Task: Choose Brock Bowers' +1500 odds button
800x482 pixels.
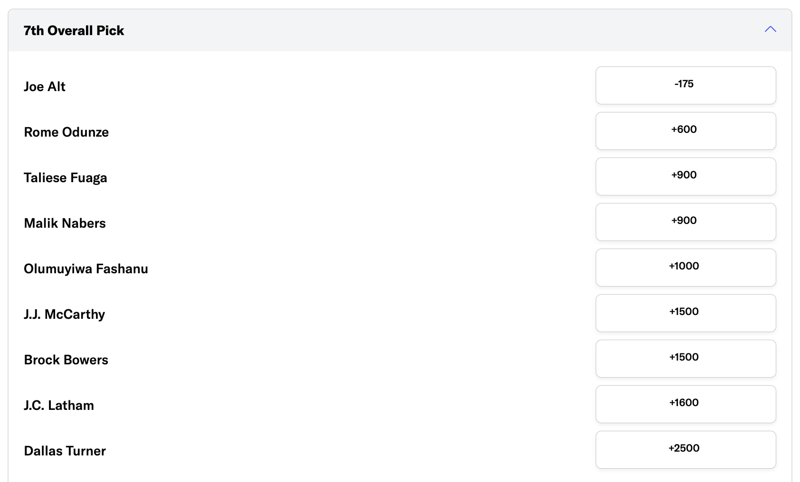Action: 686,359
